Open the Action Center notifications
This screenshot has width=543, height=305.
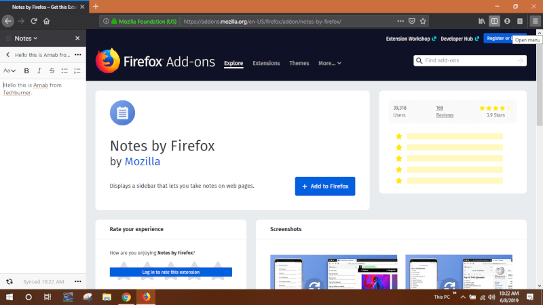point(530,297)
